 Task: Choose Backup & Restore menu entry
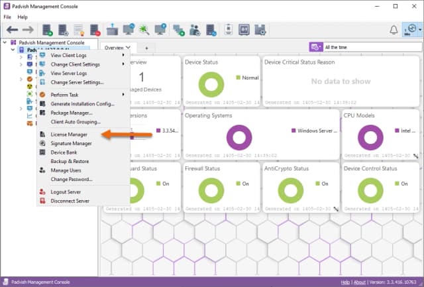(83, 161)
